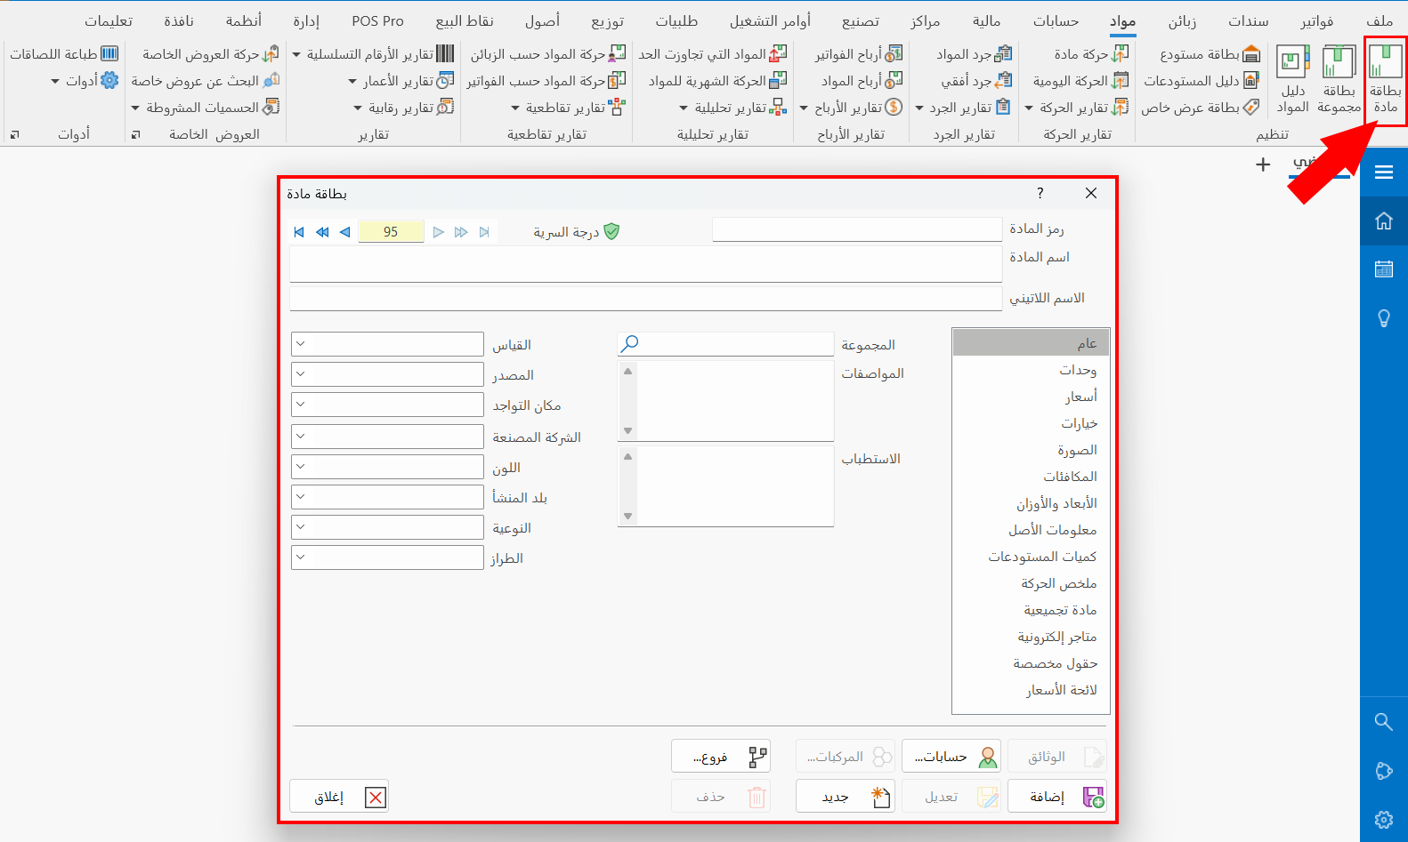Click the إضافة button
The image size is (1408, 842).
1056,797
